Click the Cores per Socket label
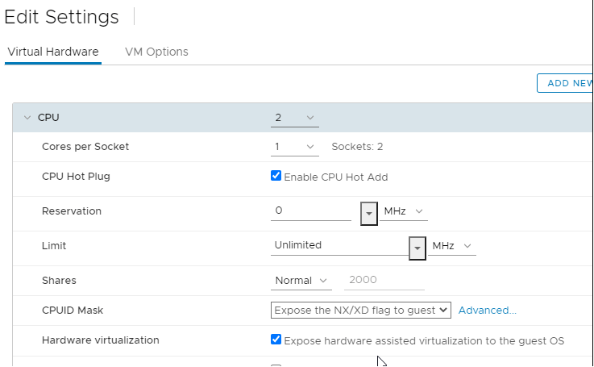The image size is (594, 367). tap(85, 147)
